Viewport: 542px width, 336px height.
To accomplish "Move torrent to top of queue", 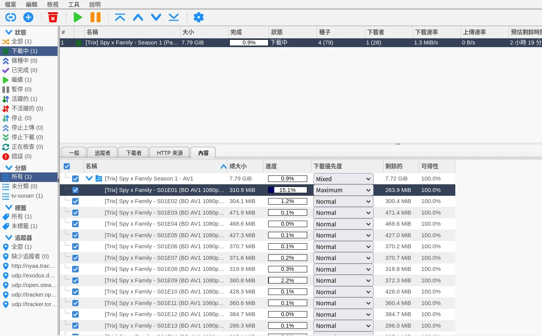I will tap(120, 17).
